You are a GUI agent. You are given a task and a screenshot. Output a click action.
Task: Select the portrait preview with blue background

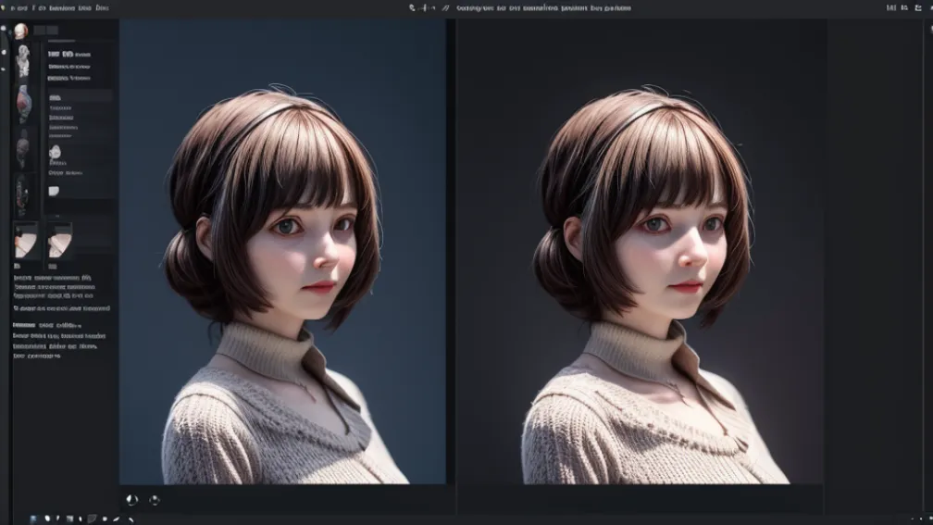click(282, 252)
